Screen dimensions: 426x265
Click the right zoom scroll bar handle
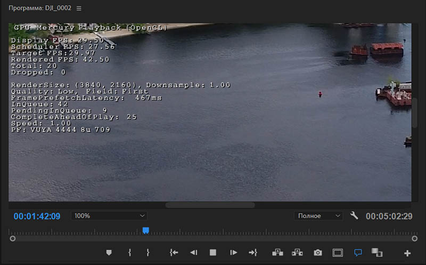coord(414,239)
